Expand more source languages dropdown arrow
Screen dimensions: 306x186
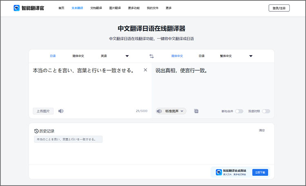click(127, 56)
